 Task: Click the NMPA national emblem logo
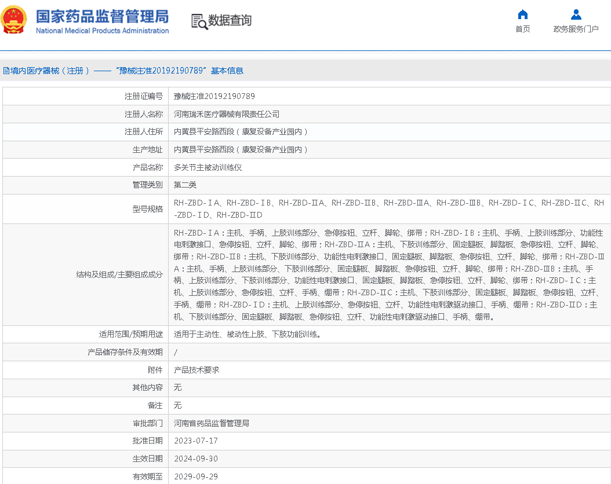click(14, 19)
